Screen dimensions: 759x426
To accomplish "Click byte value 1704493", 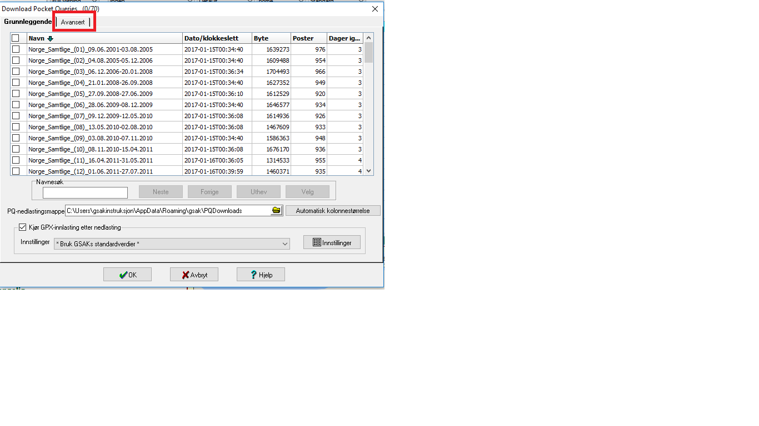I will tap(278, 72).
